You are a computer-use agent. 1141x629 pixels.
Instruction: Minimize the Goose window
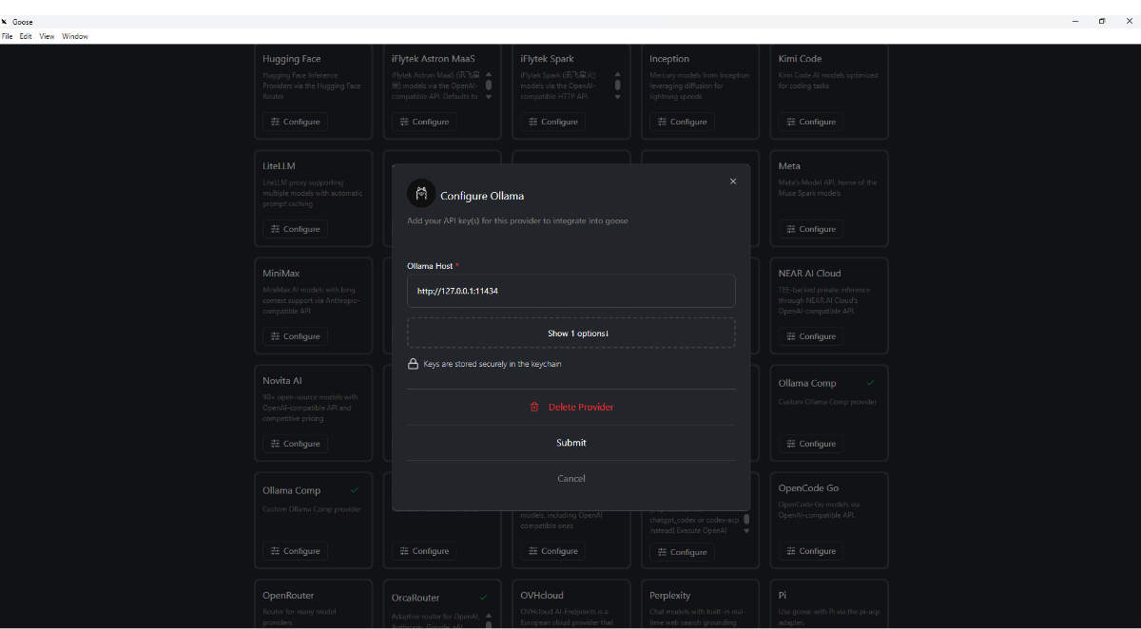[1075, 21]
